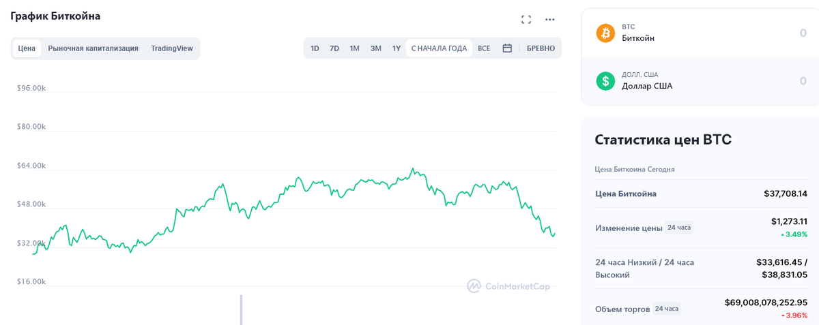This screenshot has width=819, height=325.
Task: Show the ВСЕ all-time range
Action: point(484,48)
